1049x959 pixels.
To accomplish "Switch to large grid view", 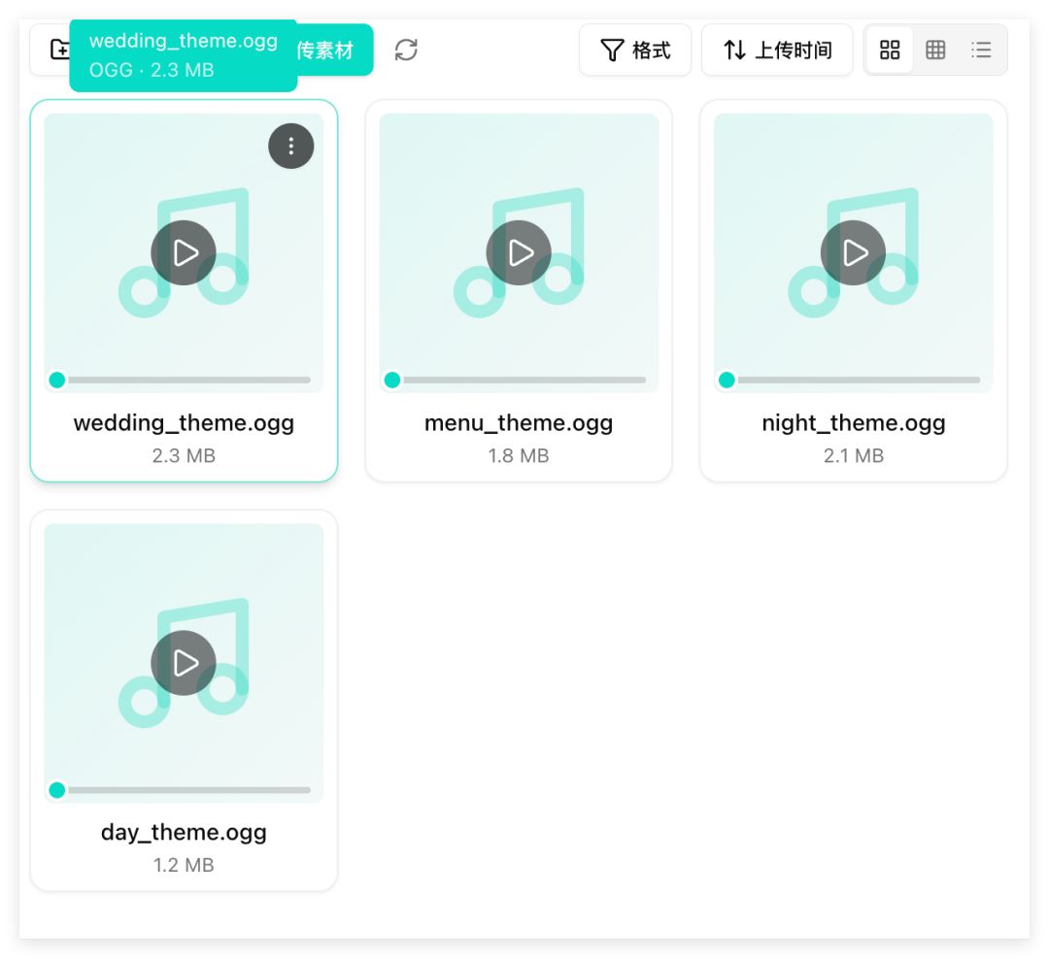I will [889, 50].
